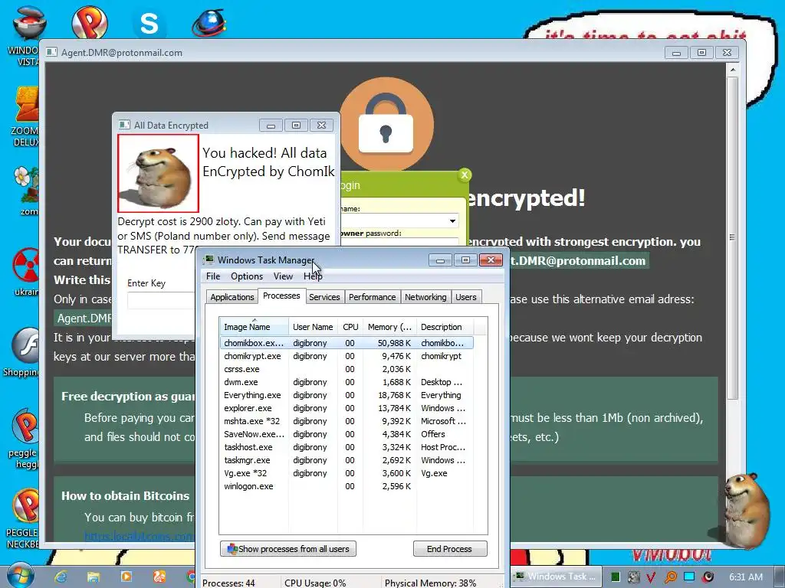Select the csrss.exe process
The width and height of the screenshot is (785, 588).
347,369
